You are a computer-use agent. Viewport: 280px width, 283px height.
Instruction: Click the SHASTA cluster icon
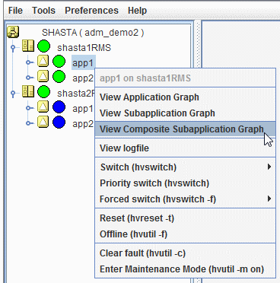click(x=13, y=32)
